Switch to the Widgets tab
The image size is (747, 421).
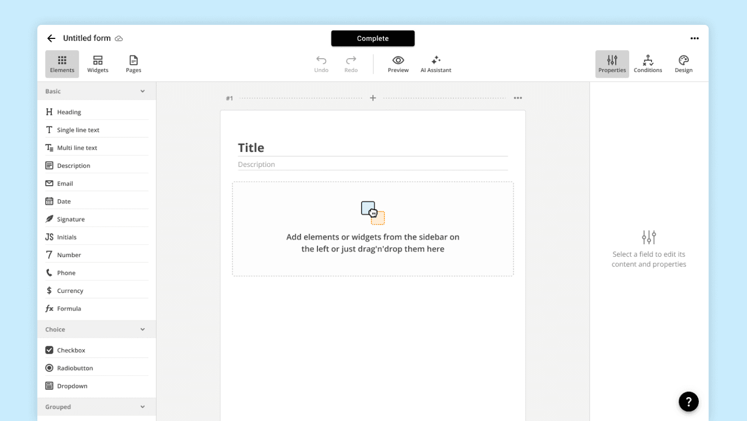tap(98, 64)
